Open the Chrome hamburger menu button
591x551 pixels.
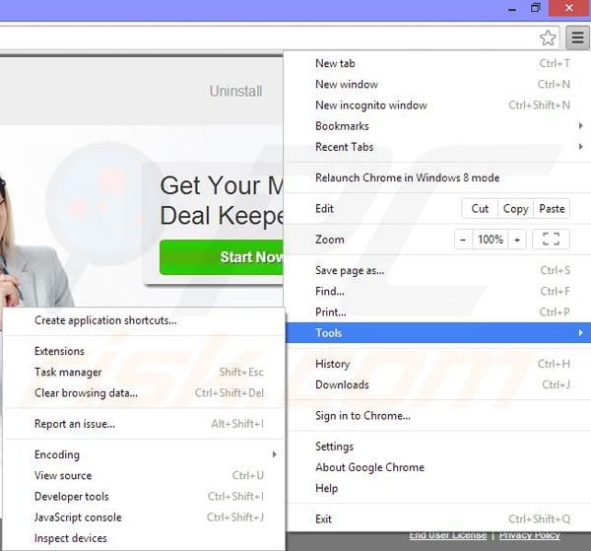(577, 37)
